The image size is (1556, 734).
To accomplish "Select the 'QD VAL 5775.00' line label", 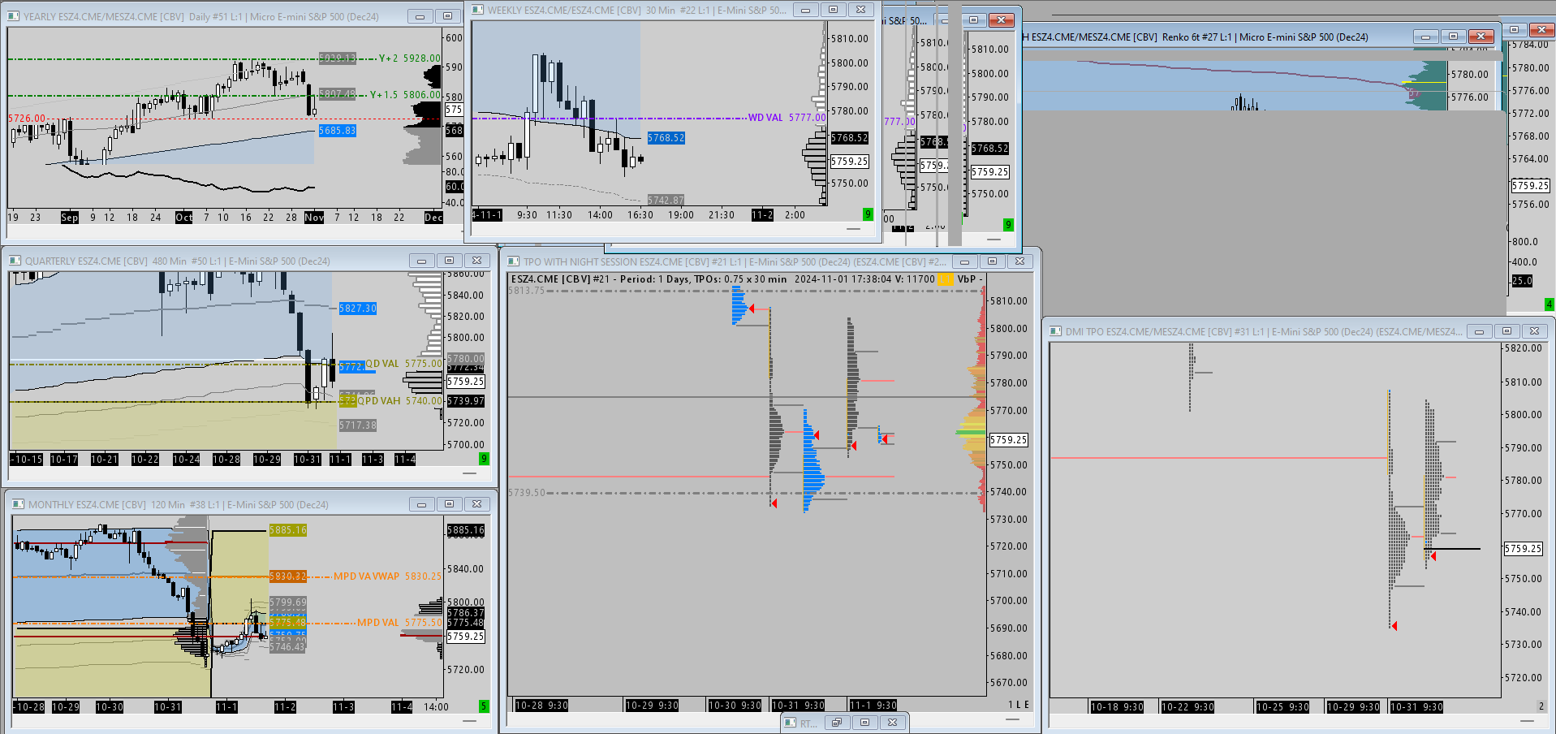I will point(404,364).
